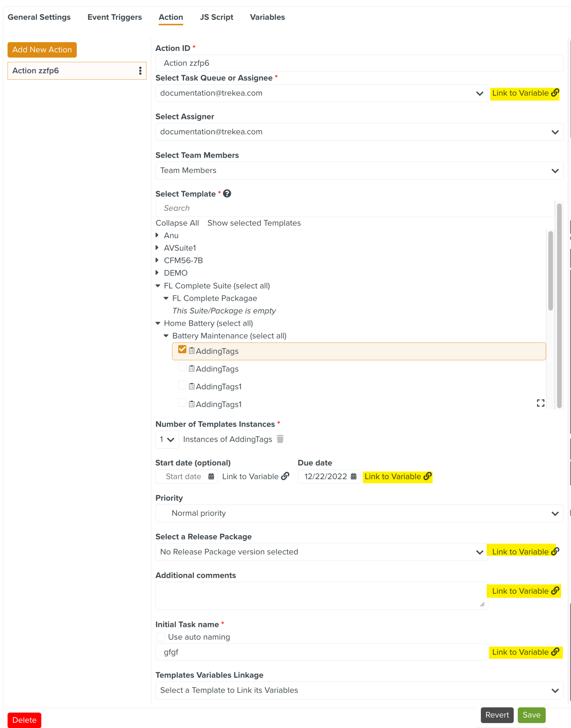
Task: Click the trash icon next to Instances of AddingTags
Action: 280,439
